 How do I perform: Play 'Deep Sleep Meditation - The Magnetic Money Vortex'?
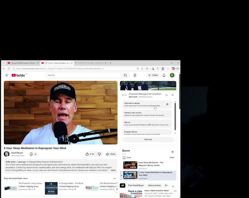148,165
